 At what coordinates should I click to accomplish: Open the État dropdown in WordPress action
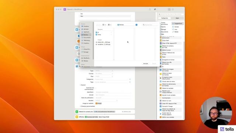tap(104, 76)
